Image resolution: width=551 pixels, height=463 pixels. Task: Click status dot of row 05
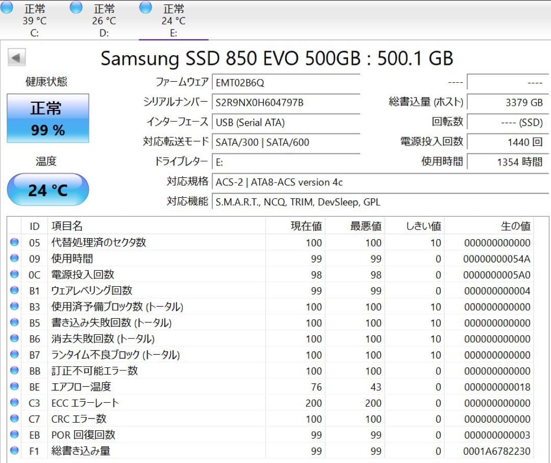(x=14, y=242)
